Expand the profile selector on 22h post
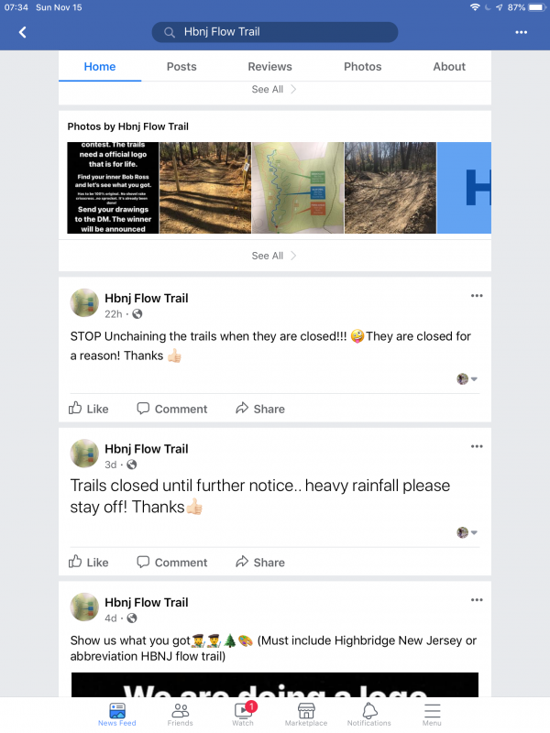This screenshot has height=733, width=550. [x=467, y=378]
